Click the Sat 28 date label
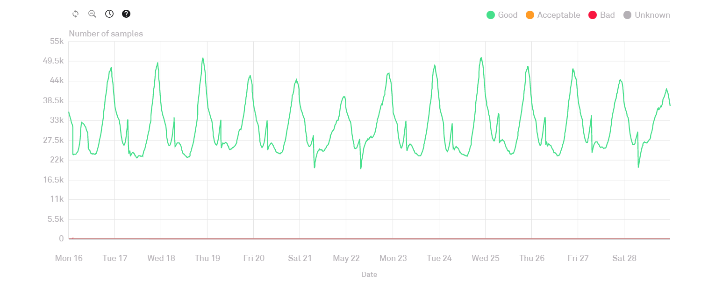The height and width of the screenshot is (289, 701). tap(624, 258)
